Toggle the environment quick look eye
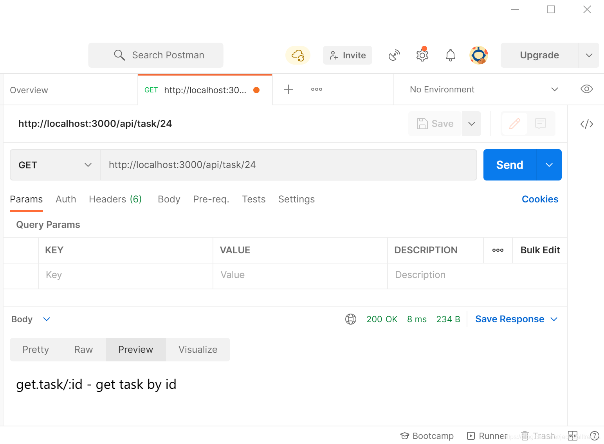This screenshot has width=604, height=444. coord(586,89)
